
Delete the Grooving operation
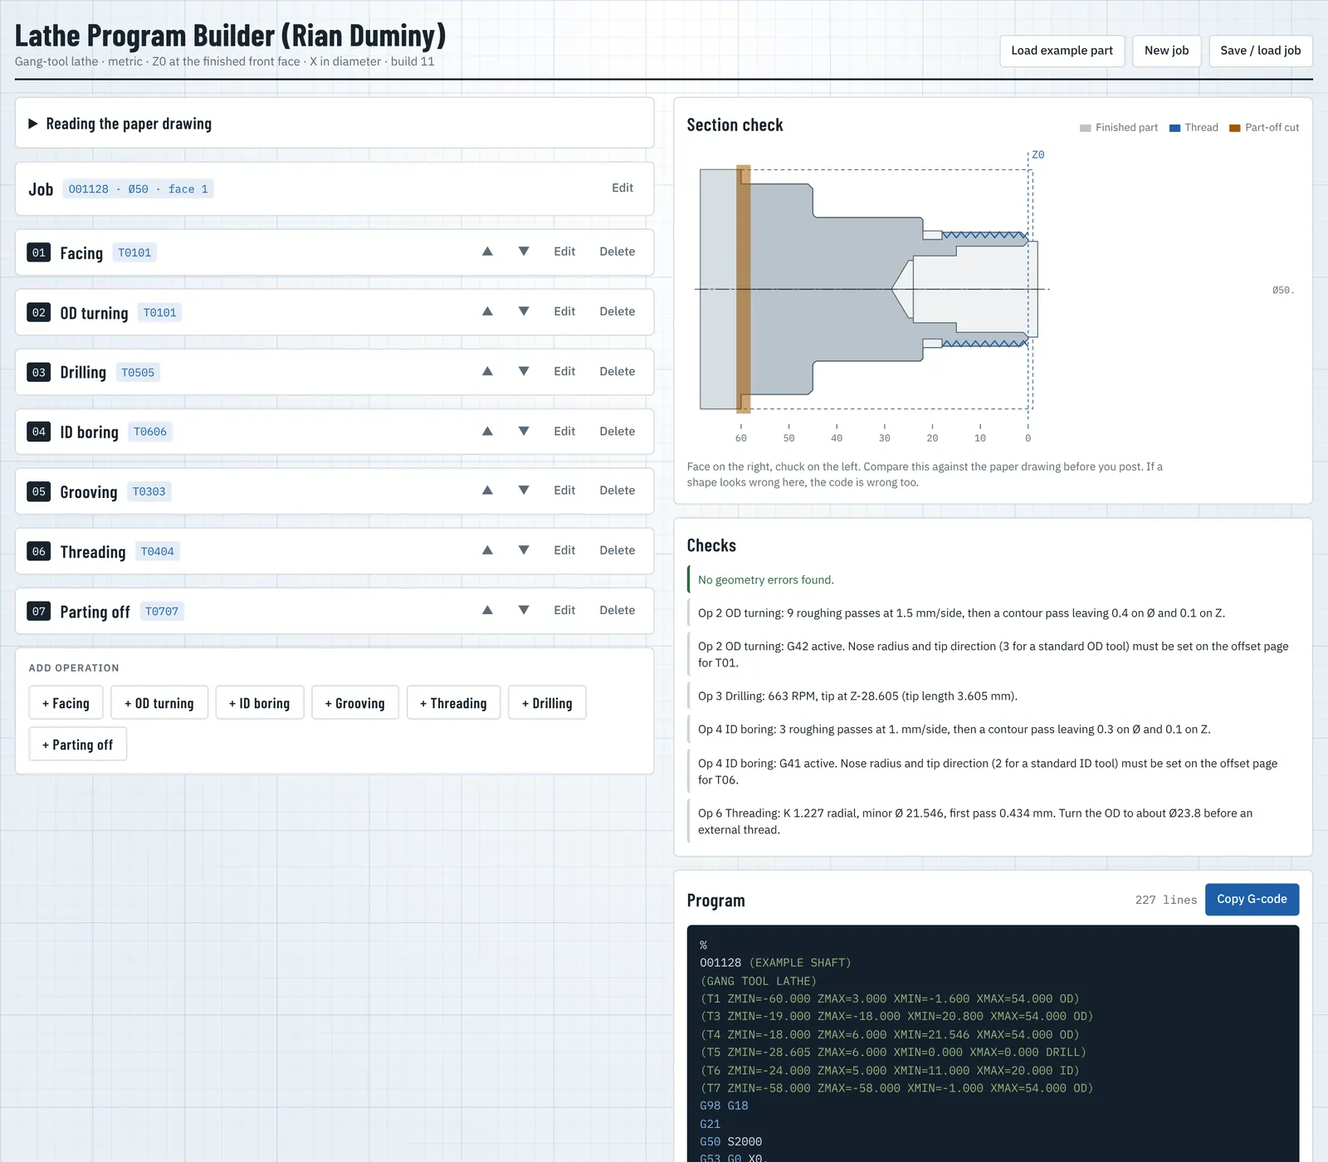click(x=618, y=491)
